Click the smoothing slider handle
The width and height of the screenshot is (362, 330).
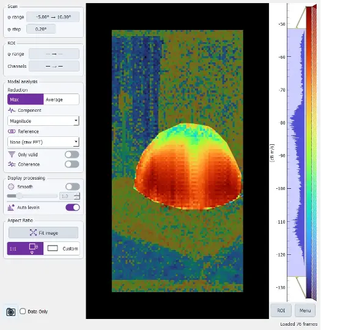[x=19, y=196]
